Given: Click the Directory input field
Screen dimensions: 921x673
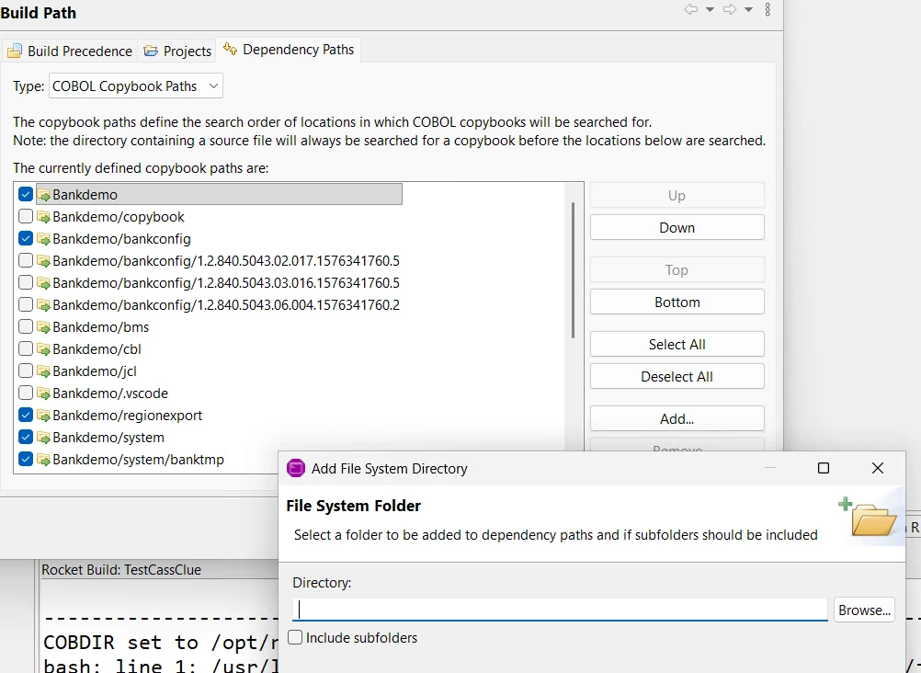Looking at the screenshot, I should click(560, 610).
